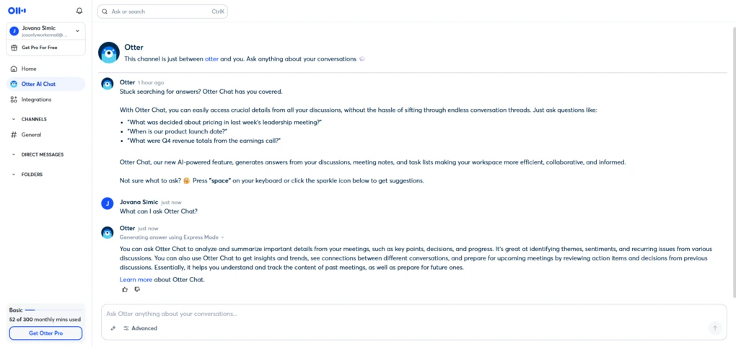Click the thumbs up icon on Otter's answer

(x=125, y=289)
